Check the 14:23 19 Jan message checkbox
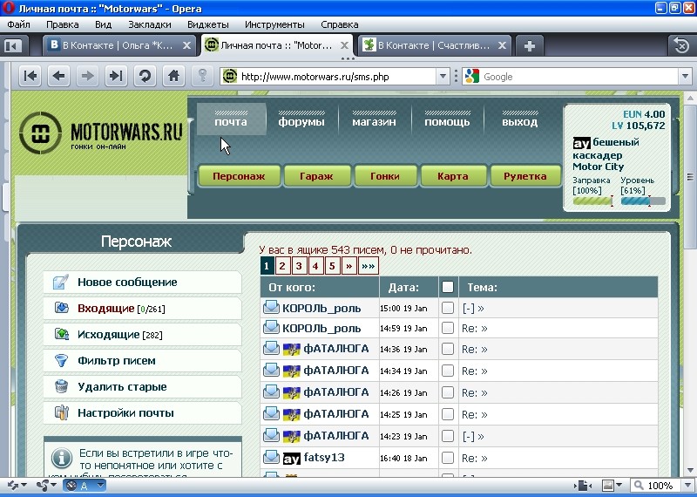The width and height of the screenshot is (697, 497). coord(448,436)
